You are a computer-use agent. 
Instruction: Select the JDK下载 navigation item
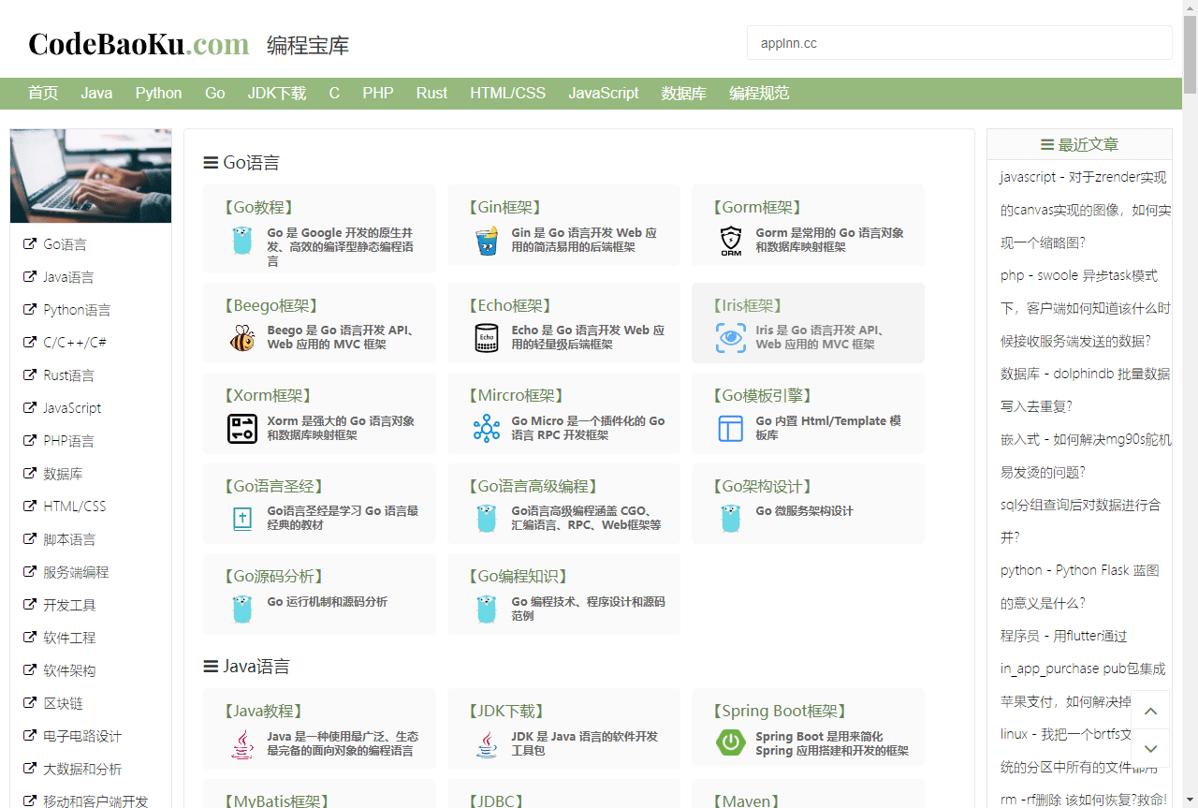[276, 93]
